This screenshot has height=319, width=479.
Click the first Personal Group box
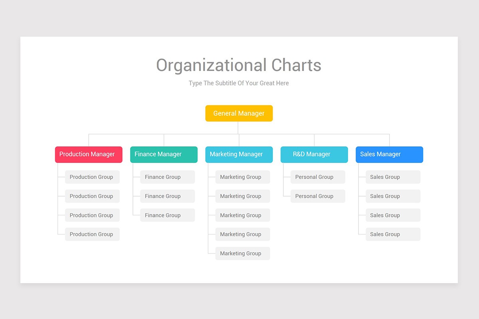(x=318, y=177)
